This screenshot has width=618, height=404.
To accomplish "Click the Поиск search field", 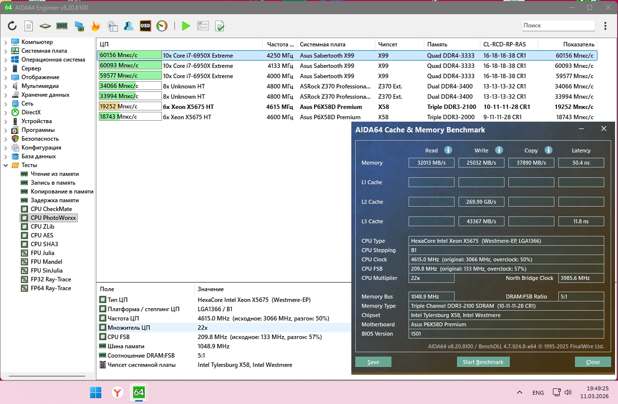I will tap(558, 25).
